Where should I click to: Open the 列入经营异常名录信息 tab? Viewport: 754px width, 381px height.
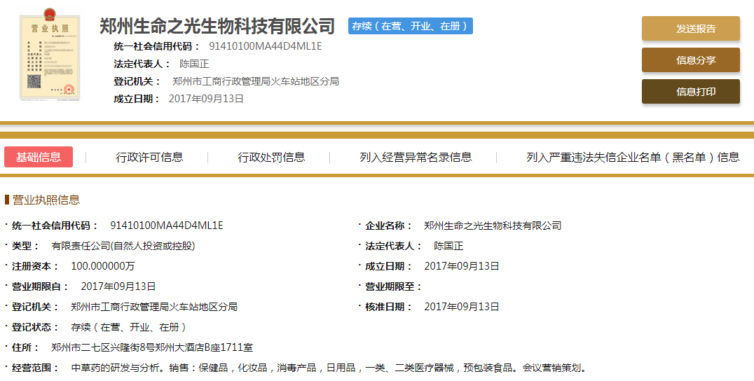[416, 157]
